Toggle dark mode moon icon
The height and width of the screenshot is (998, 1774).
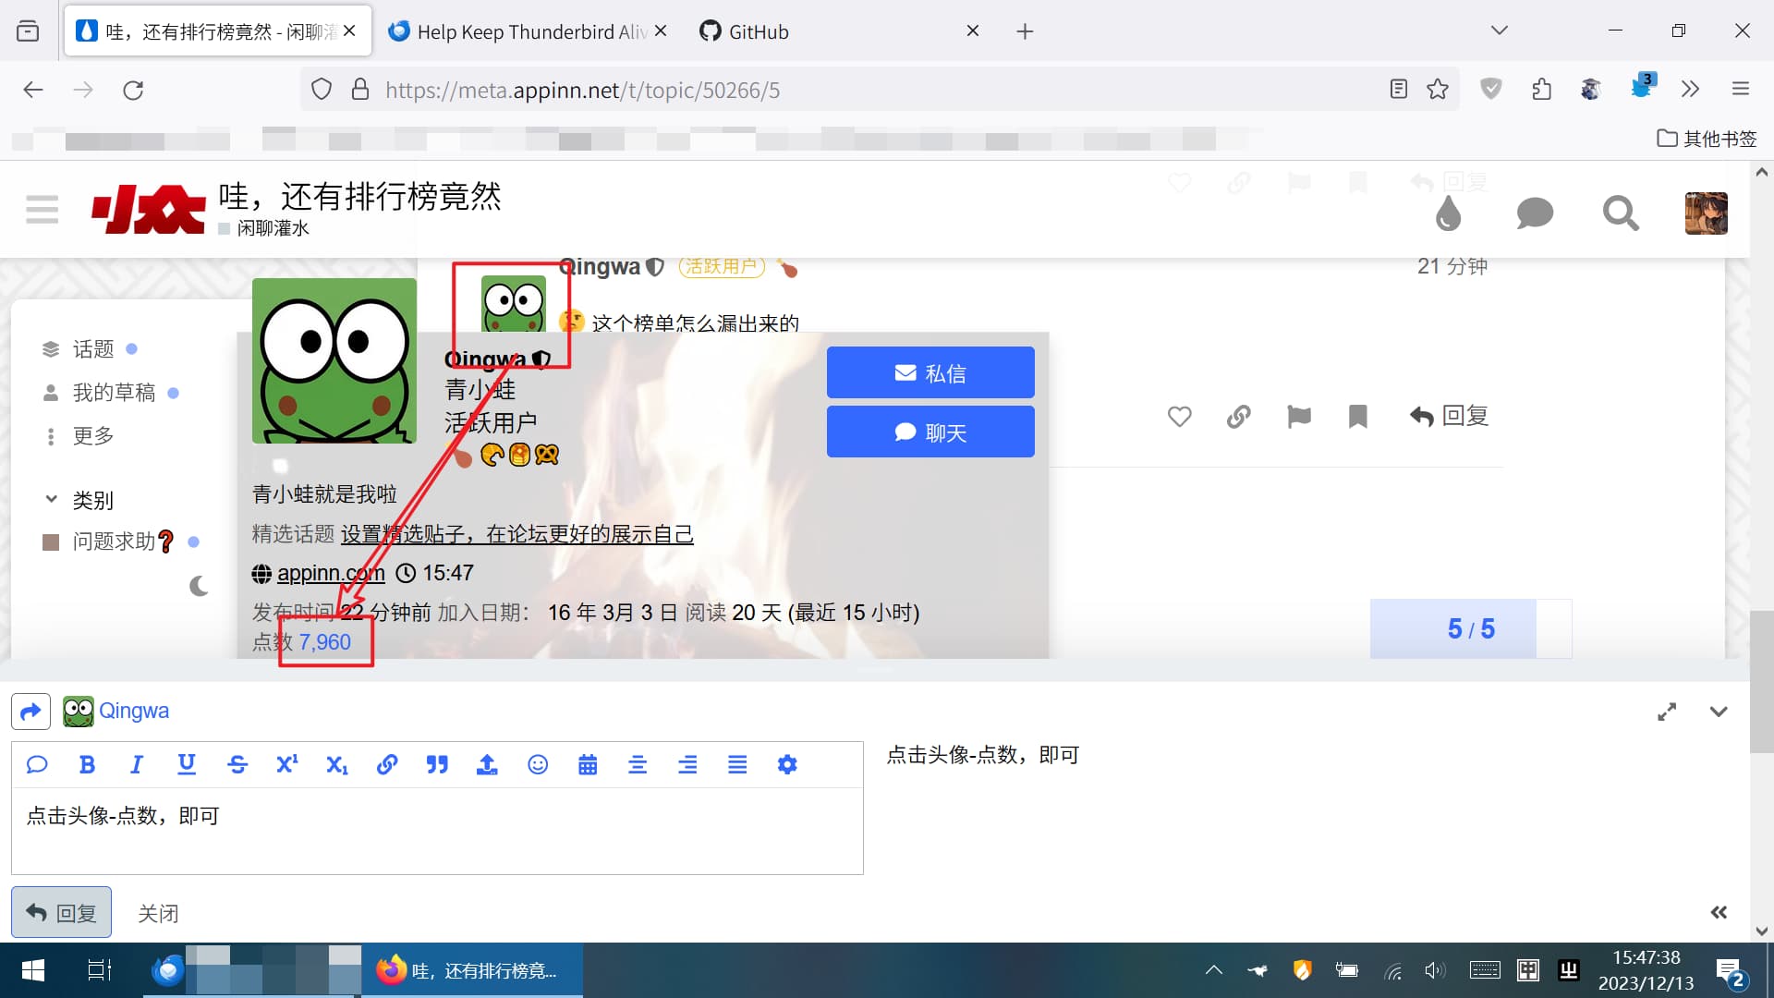coord(199,586)
